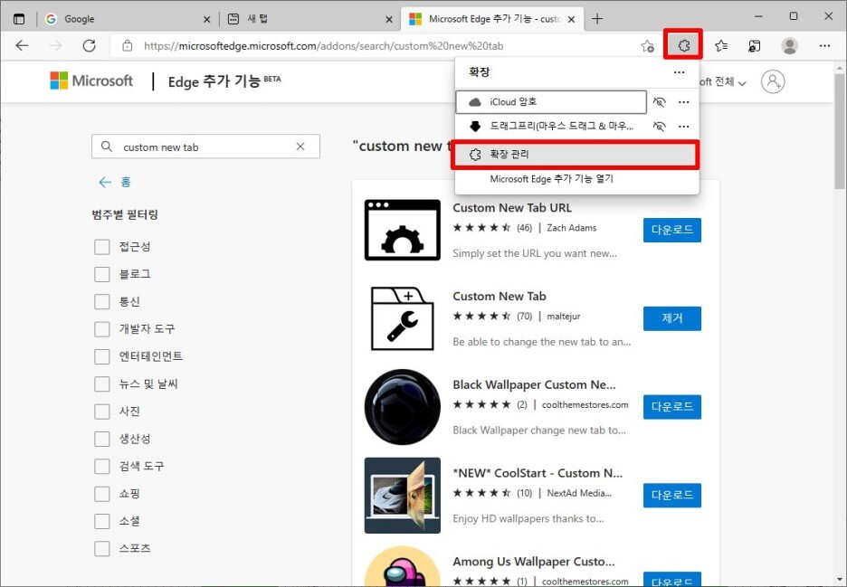Show iCloud 암호 in toolbar eye toggle

coord(659,102)
